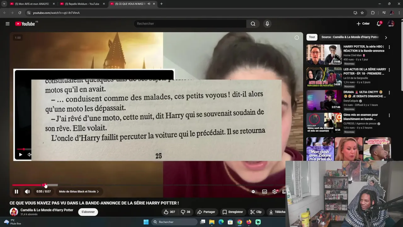Open Task View on the taskbar
This screenshot has width=403, height=227.
(203, 222)
